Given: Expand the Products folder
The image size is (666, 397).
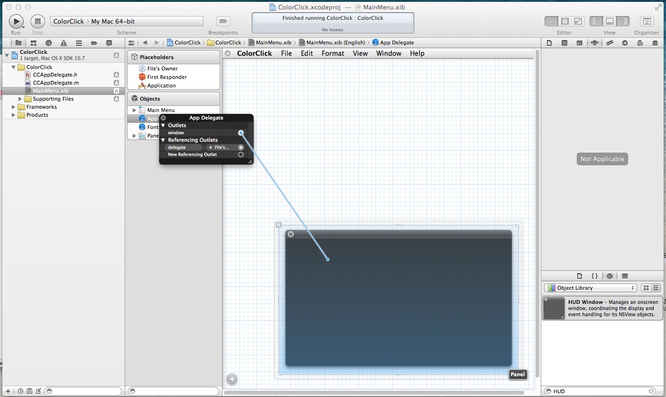Looking at the screenshot, I should [13, 115].
